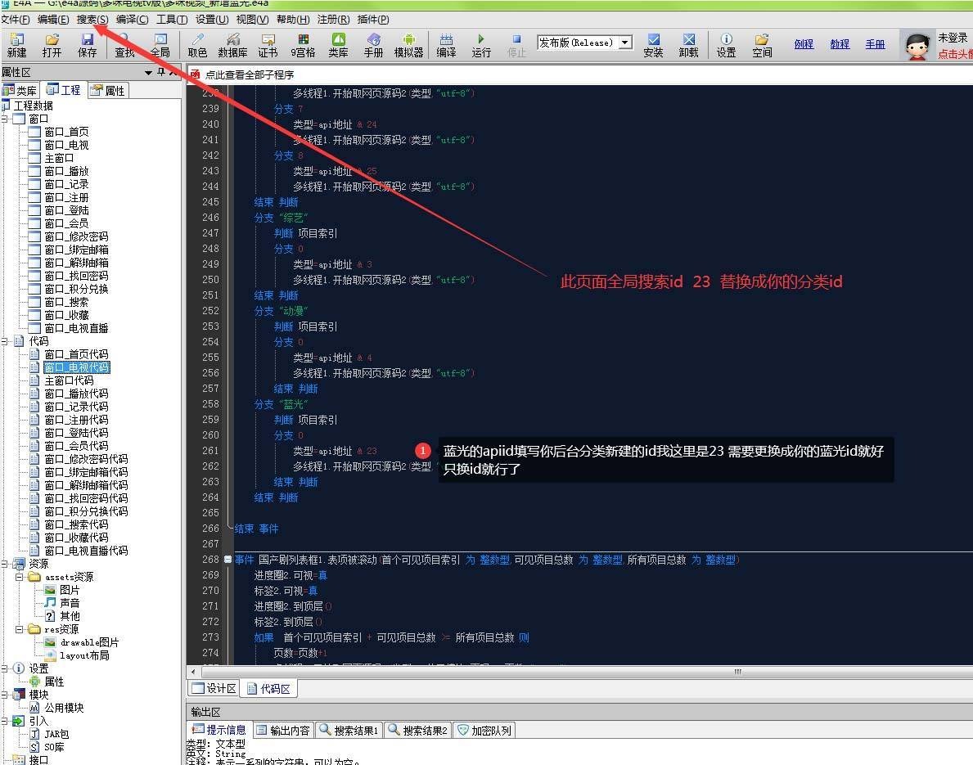This screenshot has width=973, height=765.
Task: Run the project with 运行 icon
Action: point(480,43)
